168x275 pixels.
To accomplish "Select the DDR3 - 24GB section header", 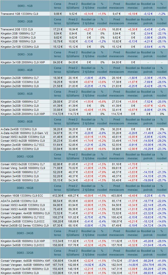I will pos(25,233).
